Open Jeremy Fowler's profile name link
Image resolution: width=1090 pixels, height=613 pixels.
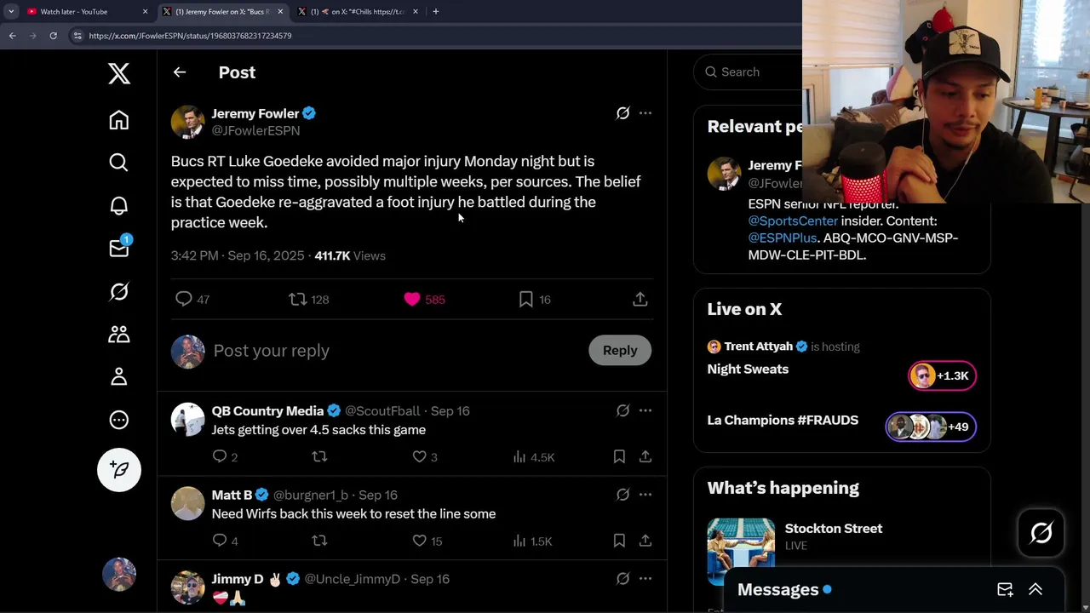(x=255, y=113)
